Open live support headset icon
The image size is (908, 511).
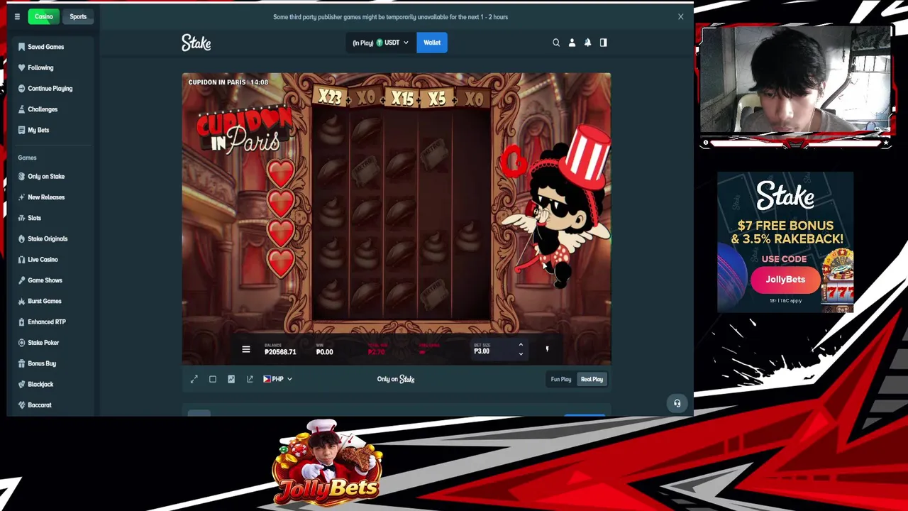coord(677,403)
